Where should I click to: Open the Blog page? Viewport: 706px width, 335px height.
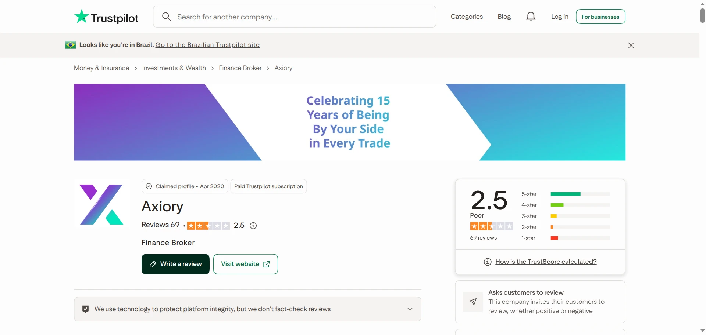click(x=504, y=17)
